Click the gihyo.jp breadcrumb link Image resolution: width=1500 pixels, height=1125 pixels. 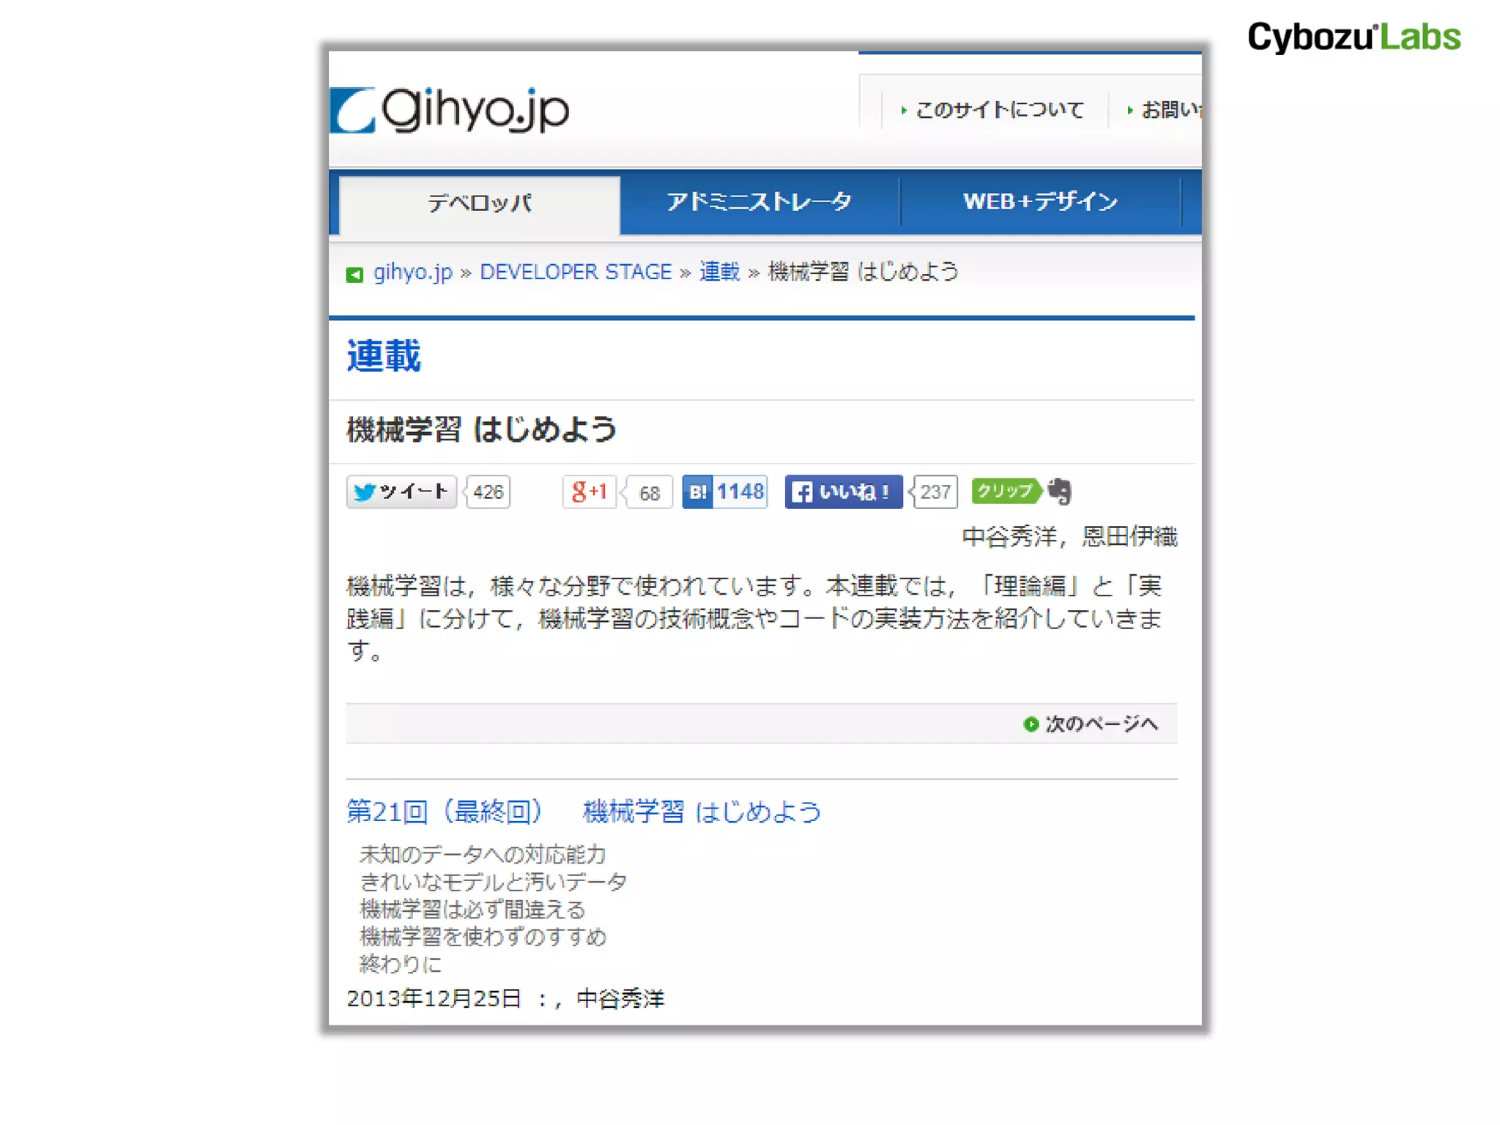(413, 272)
